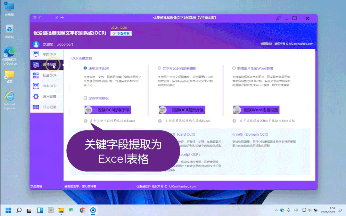This screenshot has width=346, height=216.
Task: Open taskbar Search magnifier
Action: 19,210
